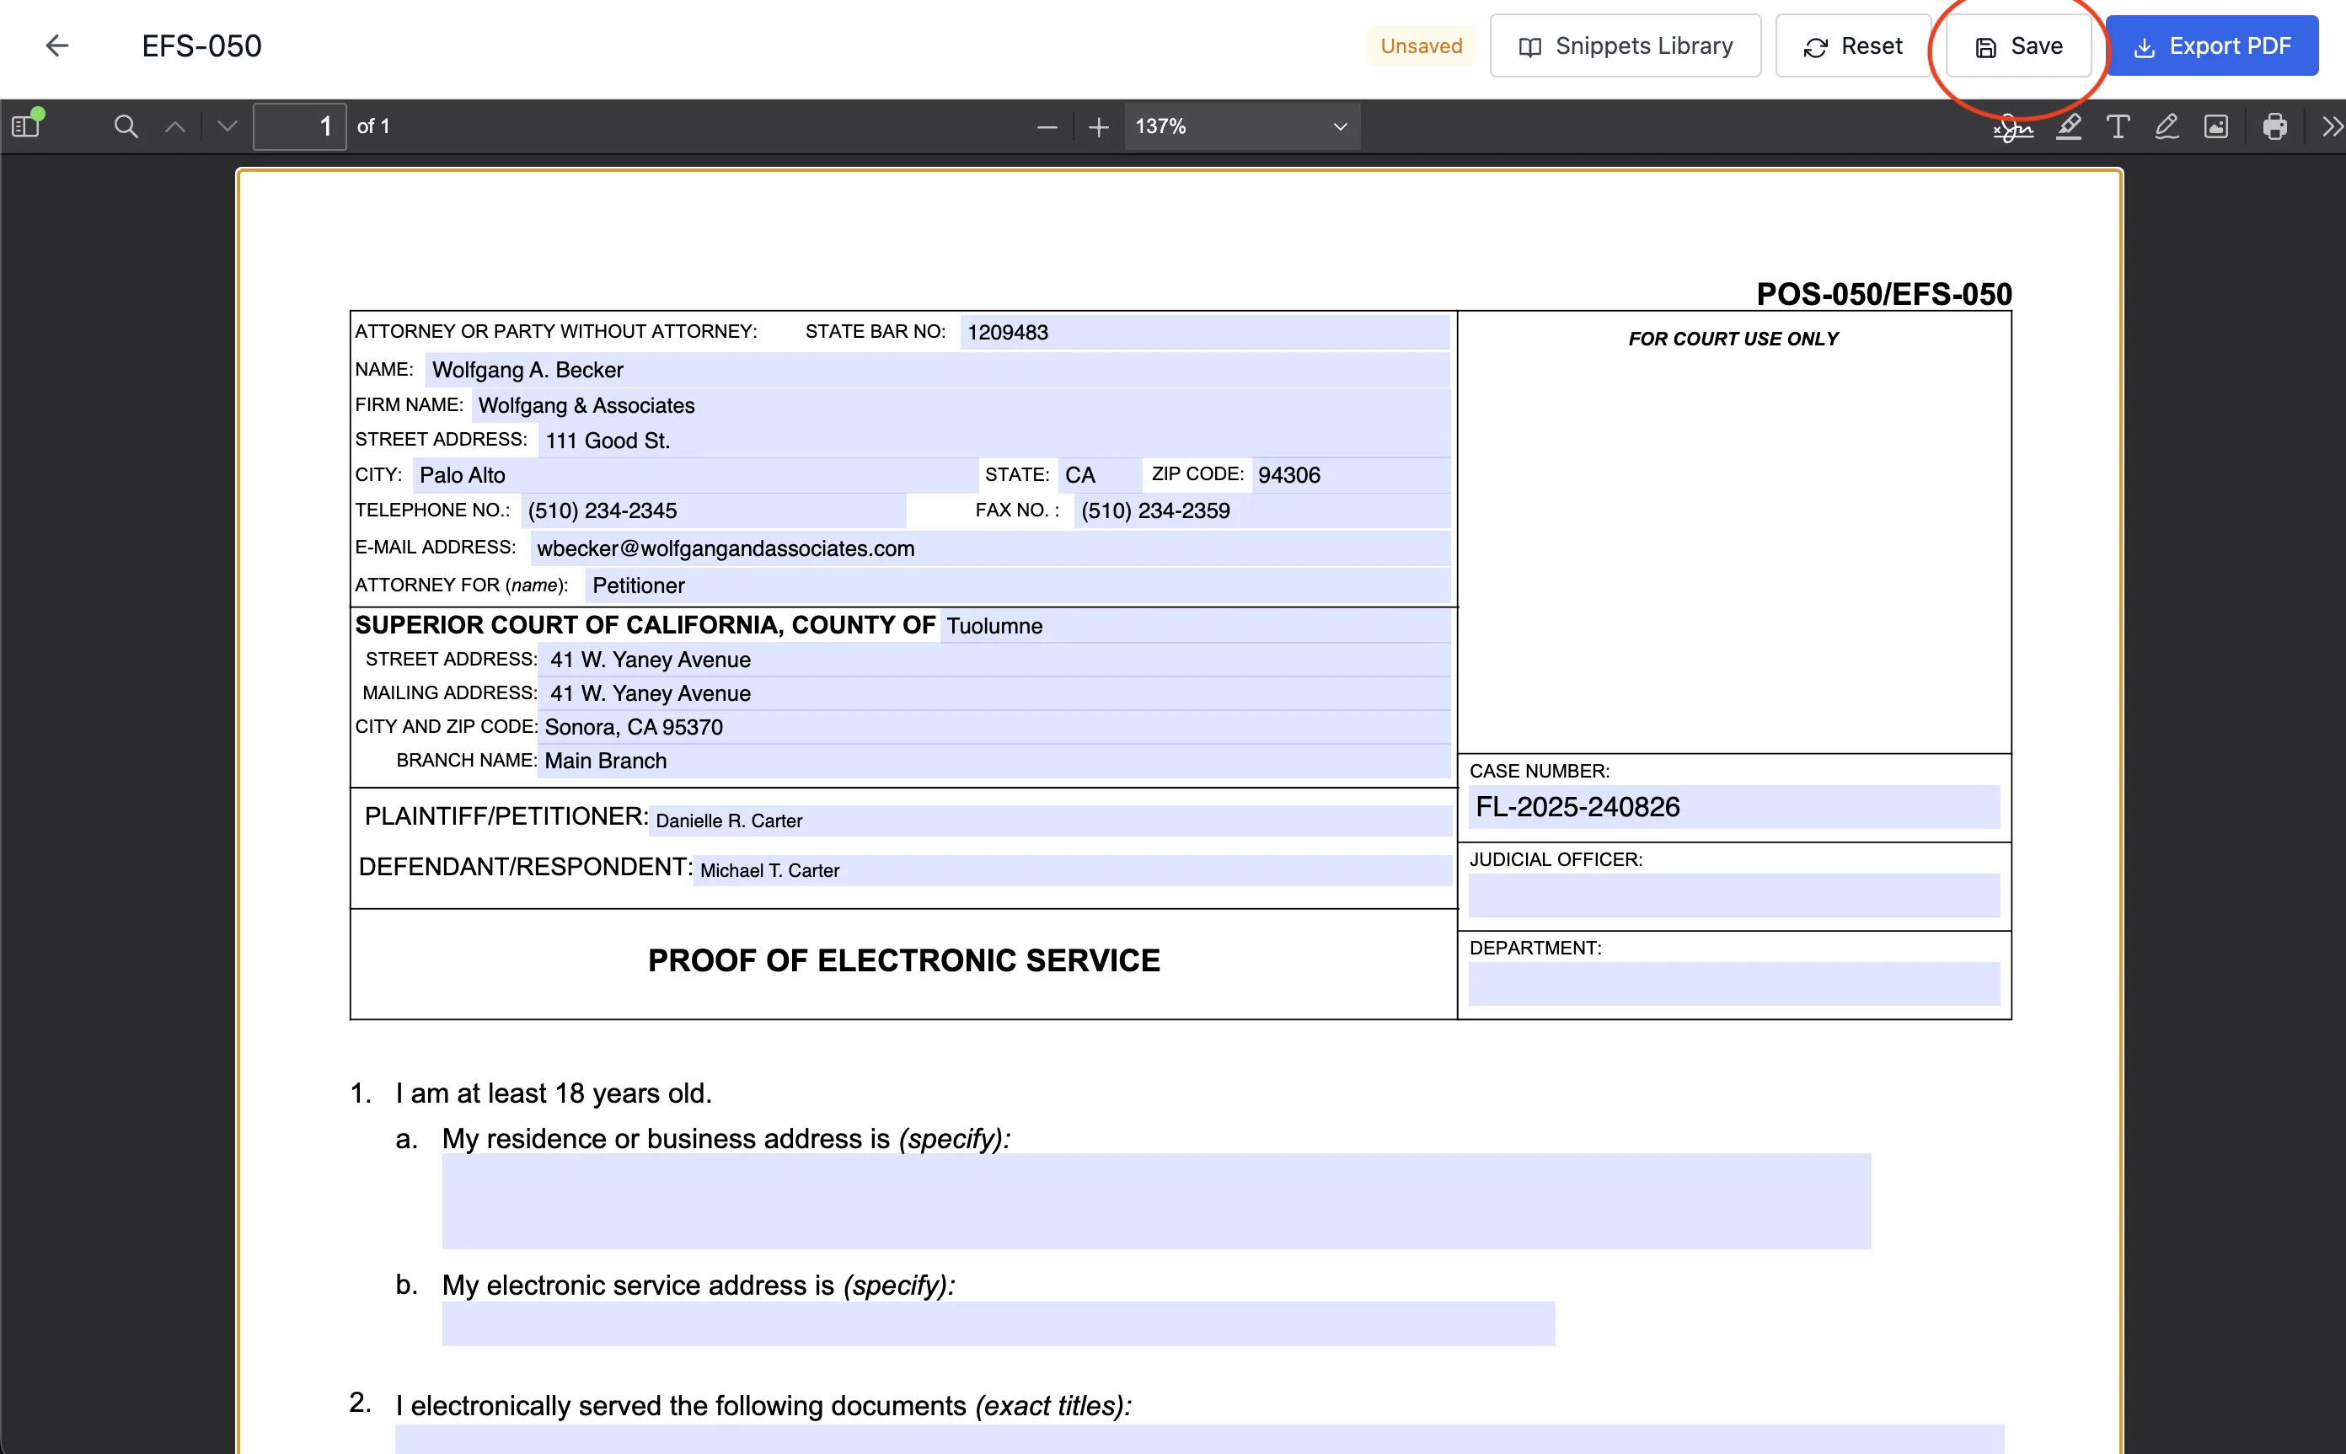The height and width of the screenshot is (1454, 2346).
Task: Zoom out with the minus icon
Action: (1047, 127)
